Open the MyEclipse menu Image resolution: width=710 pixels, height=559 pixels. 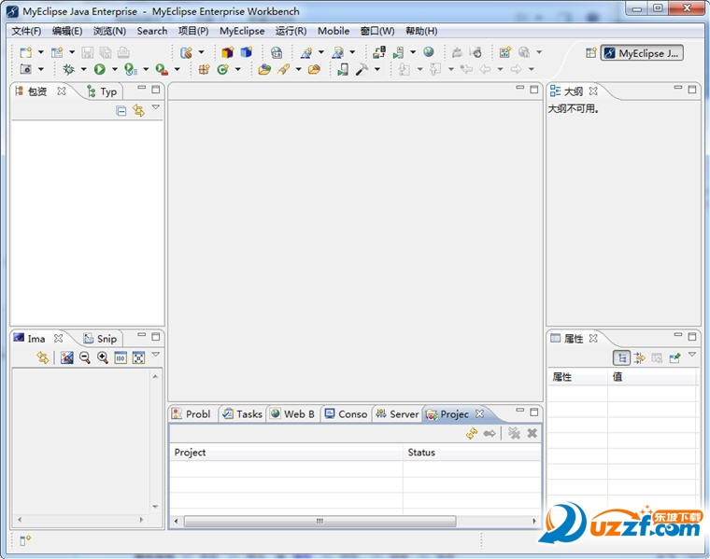[242, 31]
